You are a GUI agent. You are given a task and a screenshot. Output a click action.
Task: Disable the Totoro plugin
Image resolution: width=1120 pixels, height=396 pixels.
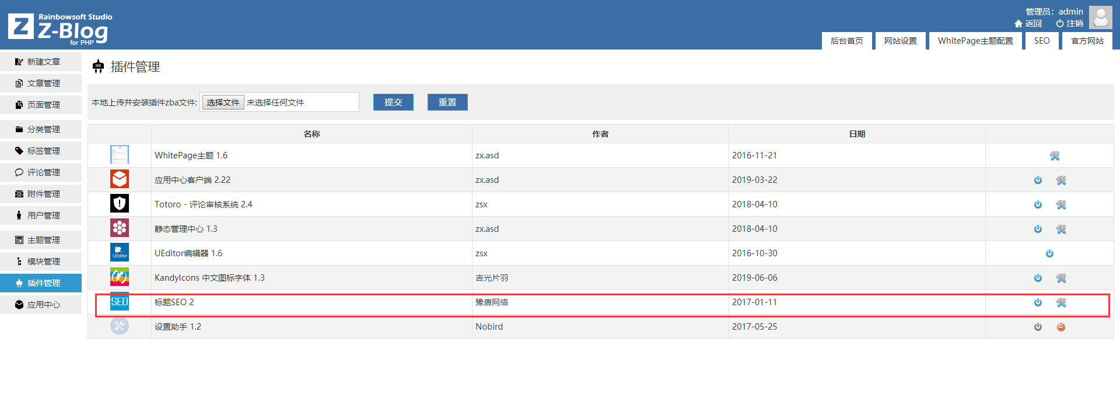1038,205
